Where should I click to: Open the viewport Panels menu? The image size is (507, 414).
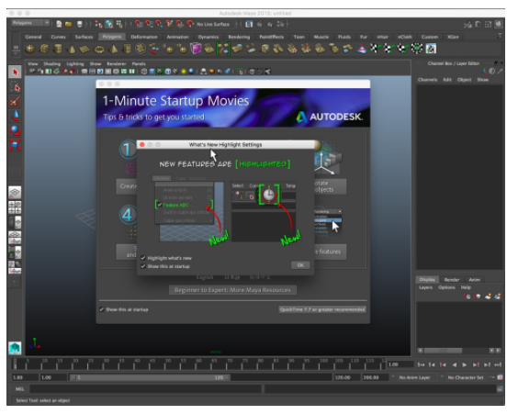tap(139, 63)
